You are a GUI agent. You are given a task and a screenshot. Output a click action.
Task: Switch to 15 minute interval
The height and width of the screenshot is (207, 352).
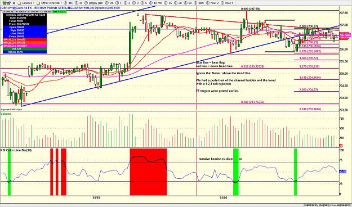pos(168,3)
